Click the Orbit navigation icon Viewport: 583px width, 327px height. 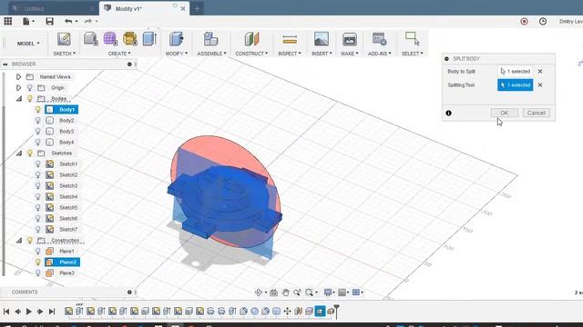click(259, 292)
